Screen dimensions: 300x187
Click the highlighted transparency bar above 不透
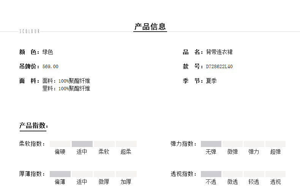click(x=211, y=174)
